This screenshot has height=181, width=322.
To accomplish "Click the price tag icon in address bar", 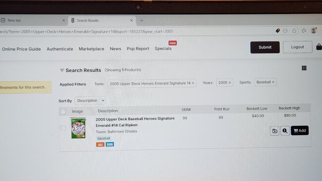I will click(277, 31).
